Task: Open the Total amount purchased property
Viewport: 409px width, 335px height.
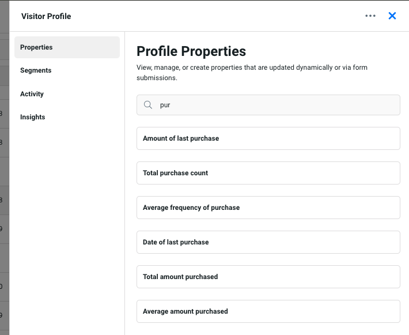Action: point(268,277)
